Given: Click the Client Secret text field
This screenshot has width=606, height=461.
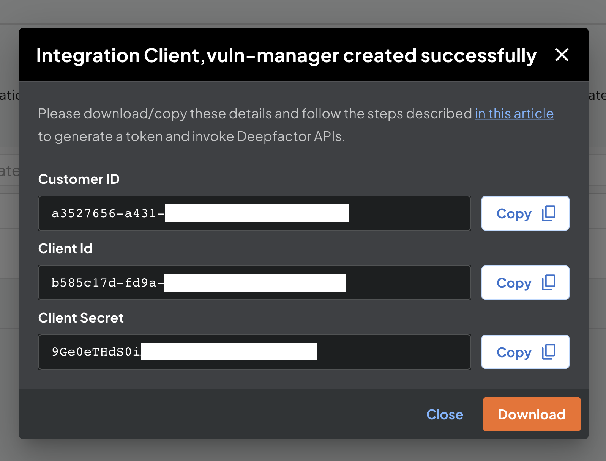Looking at the screenshot, I should pyautogui.click(x=254, y=352).
